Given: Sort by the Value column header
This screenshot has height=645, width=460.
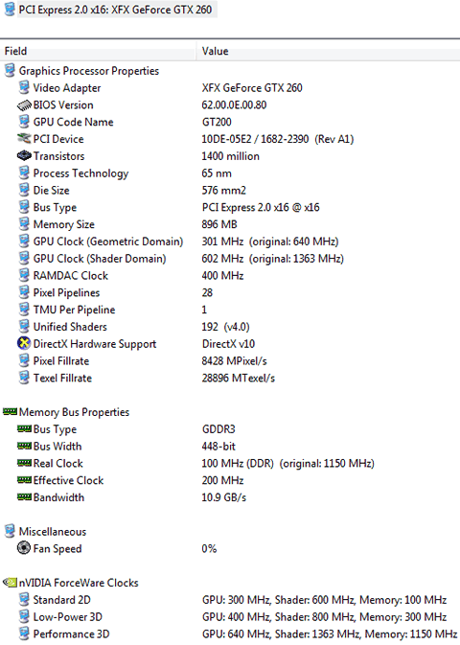Looking at the screenshot, I should 329,51.
